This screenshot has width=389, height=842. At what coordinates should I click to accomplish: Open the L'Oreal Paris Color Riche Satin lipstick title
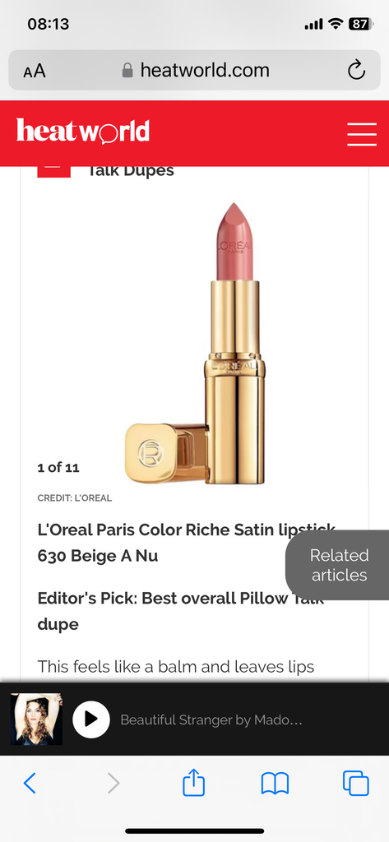click(x=187, y=543)
